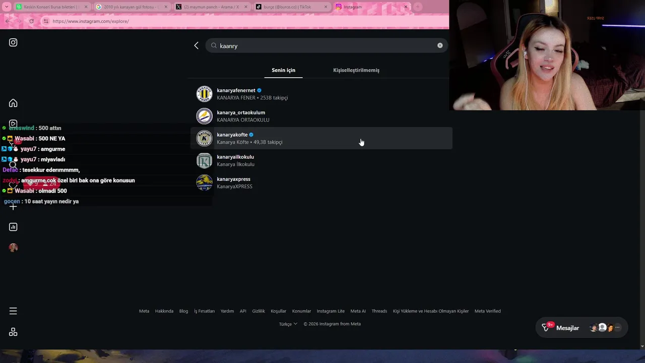
Task: Click the kanaryafenernet profile avatar
Action: pos(204,94)
